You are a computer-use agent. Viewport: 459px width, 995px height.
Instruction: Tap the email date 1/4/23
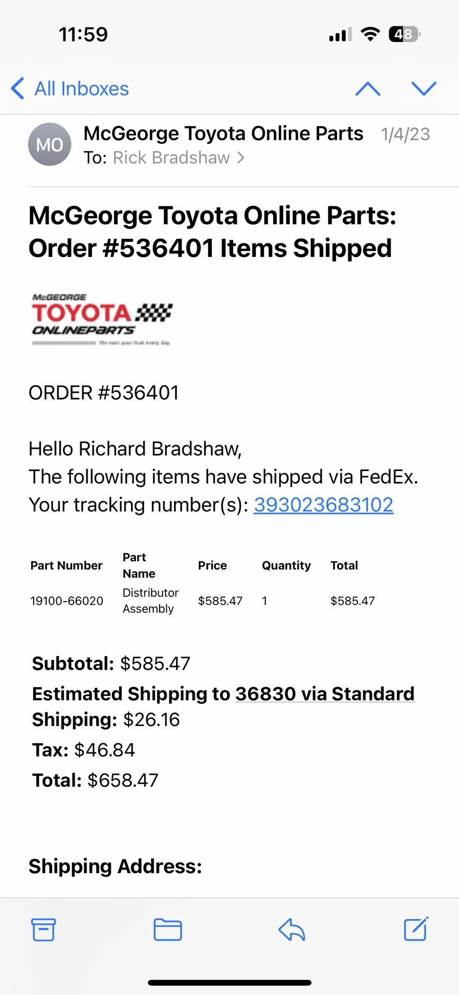pyautogui.click(x=405, y=134)
